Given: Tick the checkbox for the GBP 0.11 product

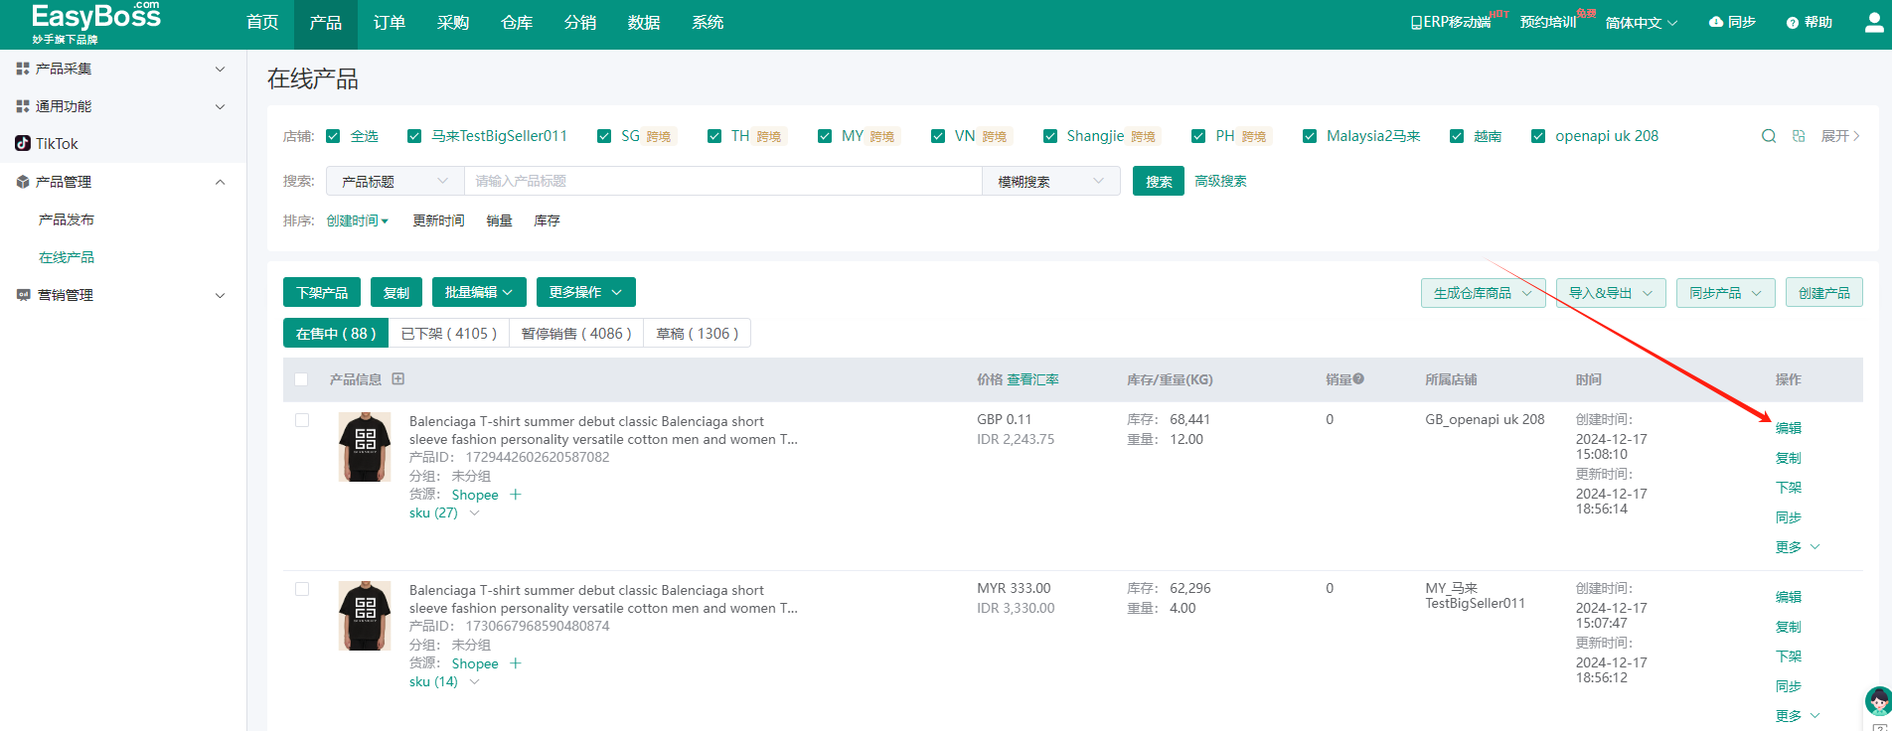Looking at the screenshot, I should pos(302,420).
